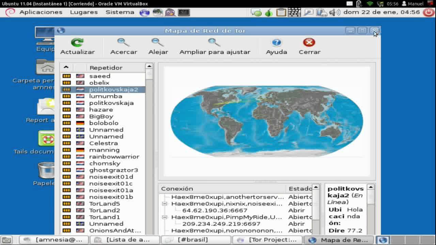Select relay hazare
The width and height of the screenshot is (436, 245).
[103, 110]
